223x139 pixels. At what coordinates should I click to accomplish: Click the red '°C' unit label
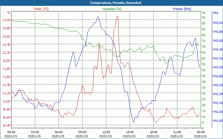point(9,13)
